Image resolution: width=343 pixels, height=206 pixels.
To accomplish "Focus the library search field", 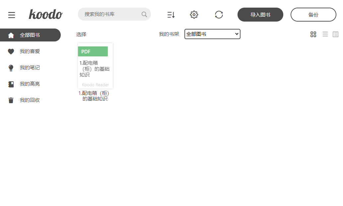I will (x=114, y=14).
